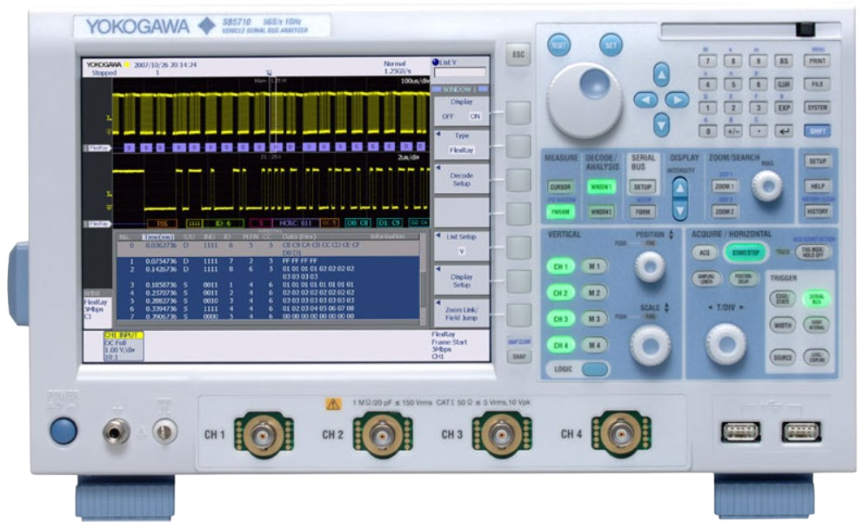Open the Display Setup soft menu
862x522 pixels.
(461, 280)
